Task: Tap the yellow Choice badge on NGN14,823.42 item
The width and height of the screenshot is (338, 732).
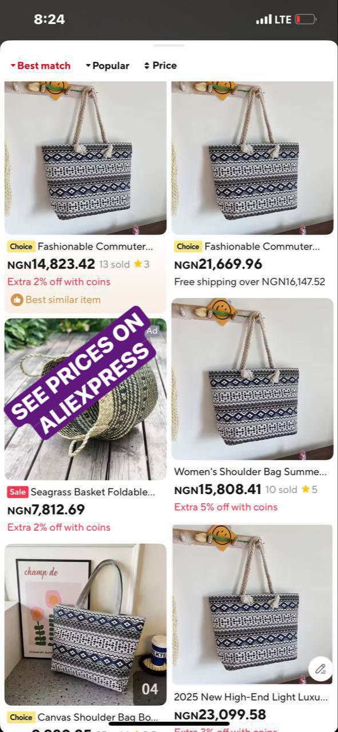Action: pyautogui.click(x=21, y=246)
